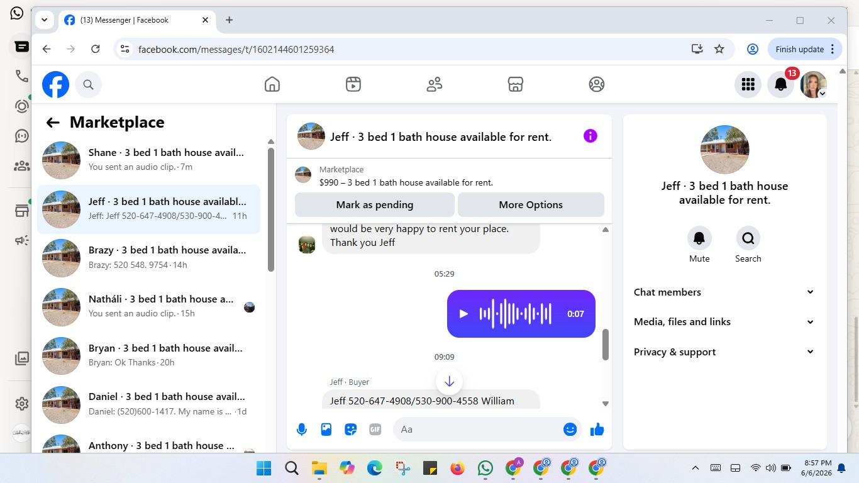859x483 pixels.
Task: Attach a photo with the image icon
Action: [326, 430]
